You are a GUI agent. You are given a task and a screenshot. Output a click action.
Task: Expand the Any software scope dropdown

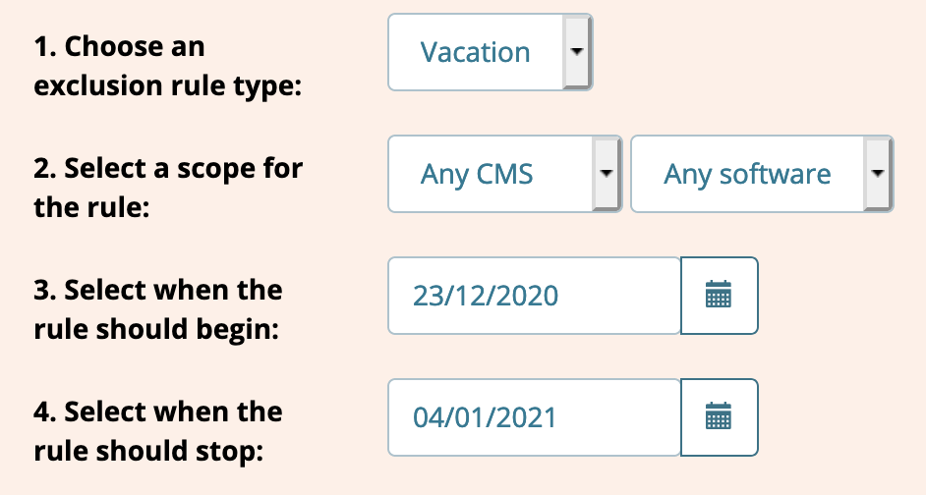(763, 174)
